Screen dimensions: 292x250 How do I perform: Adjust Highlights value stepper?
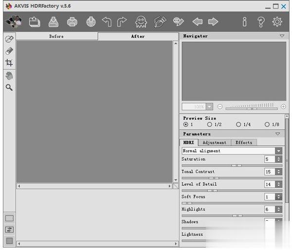click(278, 209)
